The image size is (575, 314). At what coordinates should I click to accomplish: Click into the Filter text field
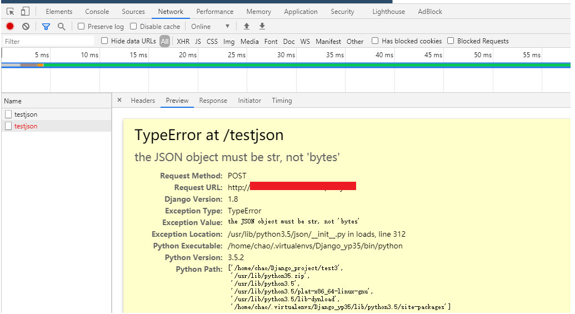(x=48, y=42)
